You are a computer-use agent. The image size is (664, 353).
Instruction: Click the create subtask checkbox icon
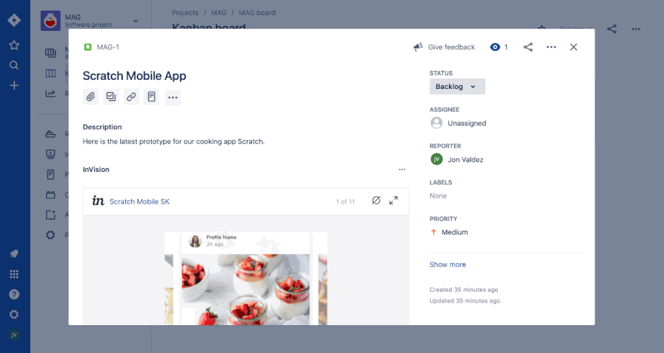coord(111,97)
